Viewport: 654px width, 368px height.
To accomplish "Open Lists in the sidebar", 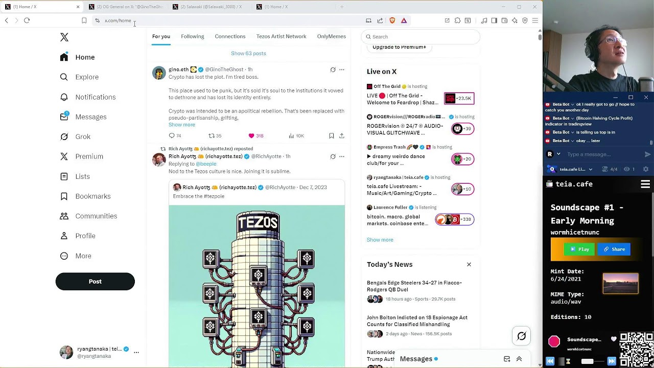I will click(75, 176).
